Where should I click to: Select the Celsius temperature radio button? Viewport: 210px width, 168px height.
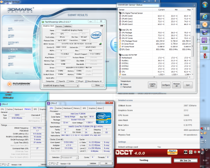(x=121, y=84)
